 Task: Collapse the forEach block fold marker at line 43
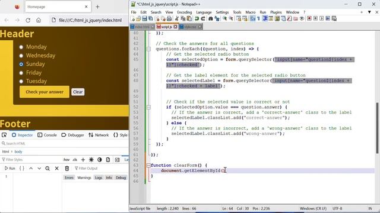tap(148, 49)
